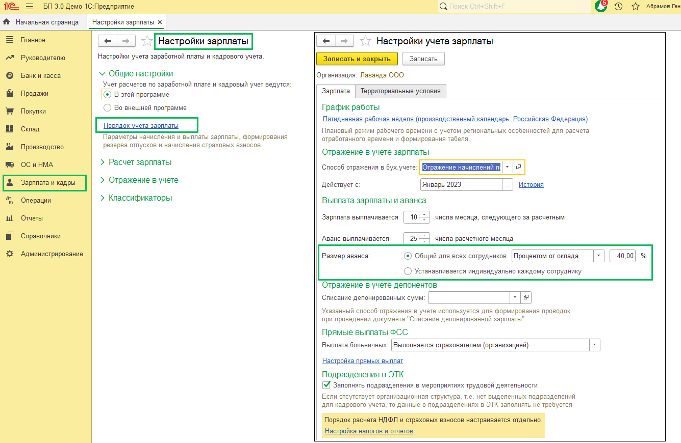Open the Порядок учета зарплаты link
The height and width of the screenshot is (443, 681).
point(141,125)
